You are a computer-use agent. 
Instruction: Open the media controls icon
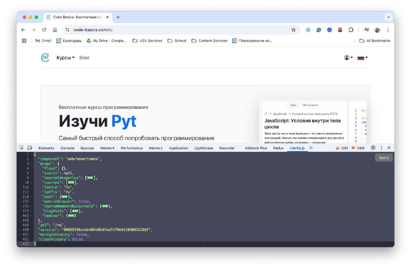pyautogui.click(x=367, y=30)
